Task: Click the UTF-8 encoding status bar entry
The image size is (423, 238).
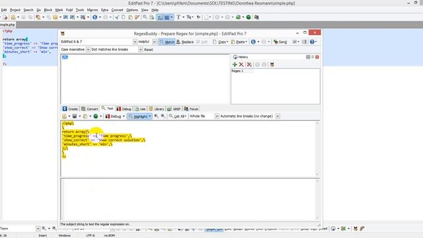Action: tap(91, 235)
